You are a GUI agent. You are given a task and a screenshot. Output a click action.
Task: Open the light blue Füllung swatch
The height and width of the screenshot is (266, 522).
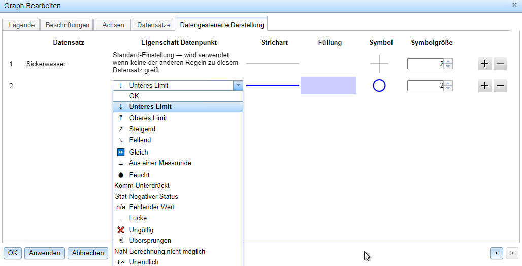(328, 85)
